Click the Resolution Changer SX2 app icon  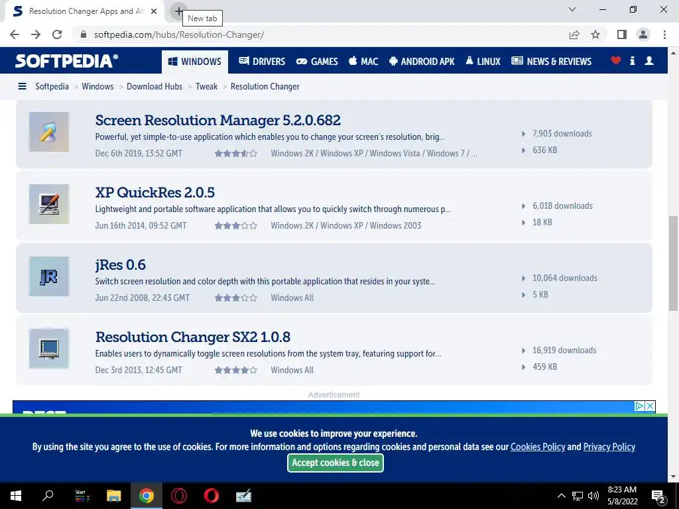[x=49, y=349]
